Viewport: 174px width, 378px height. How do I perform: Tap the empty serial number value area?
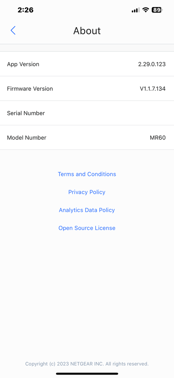point(144,113)
